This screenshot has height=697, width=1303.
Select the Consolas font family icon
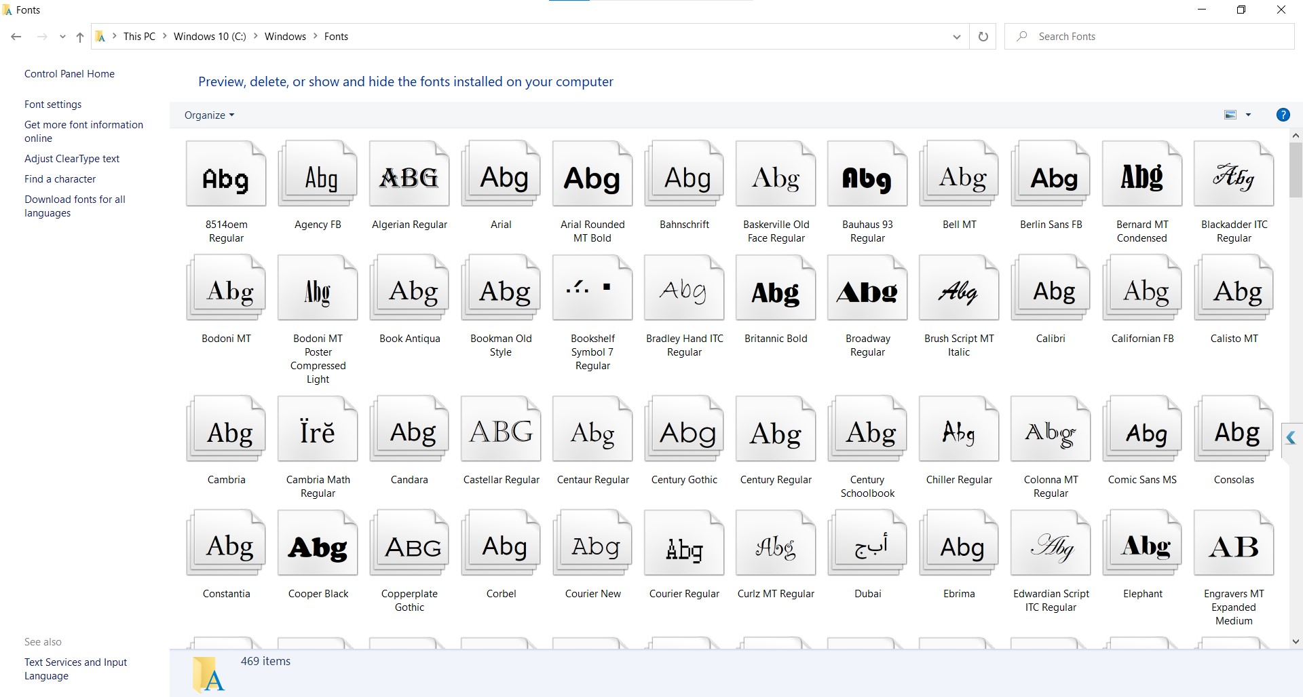coord(1234,429)
